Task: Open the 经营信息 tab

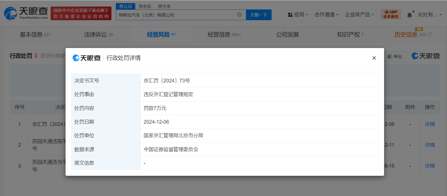Action: [224, 35]
